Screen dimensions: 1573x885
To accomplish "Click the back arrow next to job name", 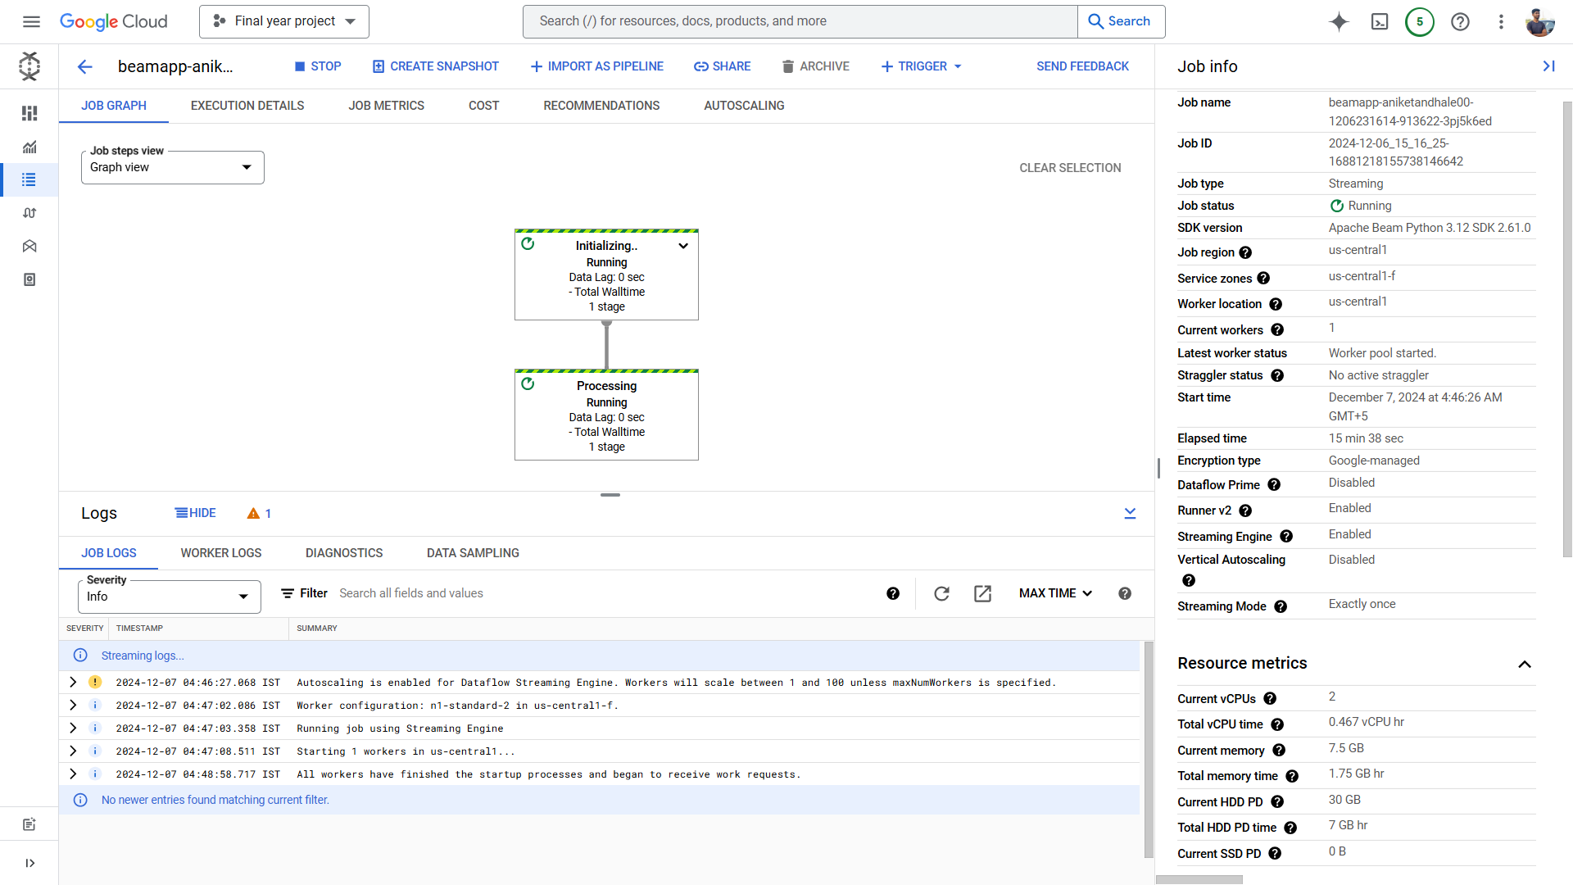I will [x=85, y=66].
